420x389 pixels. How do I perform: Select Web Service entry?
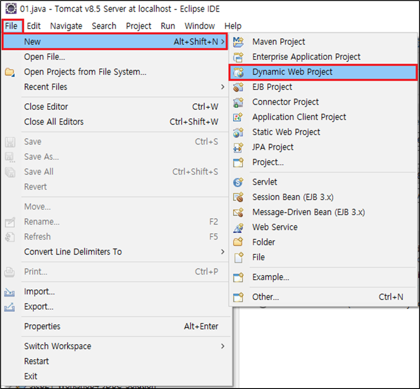pos(323,227)
